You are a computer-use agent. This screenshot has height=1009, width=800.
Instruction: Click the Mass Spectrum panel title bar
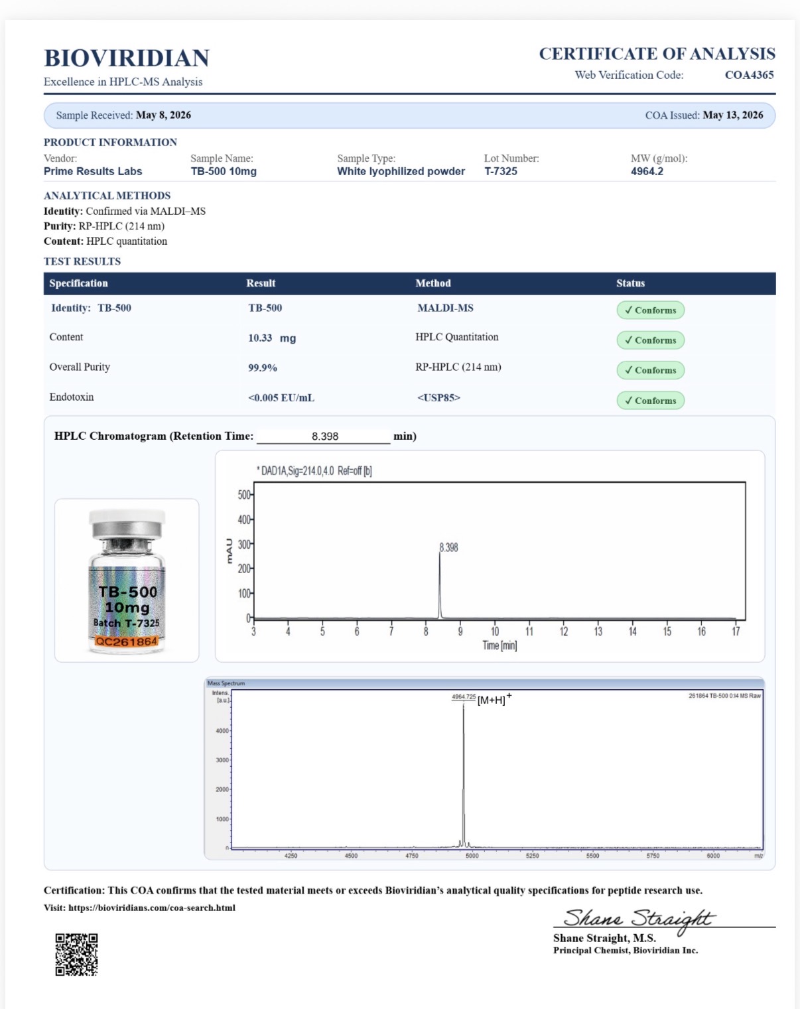pyautogui.click(x=484, y=683)
